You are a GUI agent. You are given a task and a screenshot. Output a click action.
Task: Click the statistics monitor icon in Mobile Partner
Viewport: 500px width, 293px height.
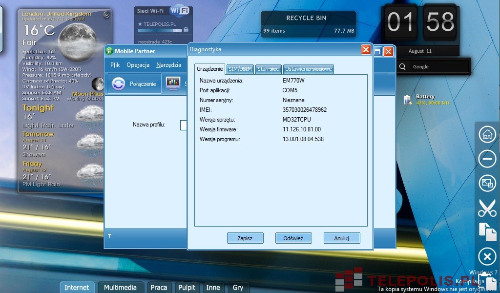[173, 84]
